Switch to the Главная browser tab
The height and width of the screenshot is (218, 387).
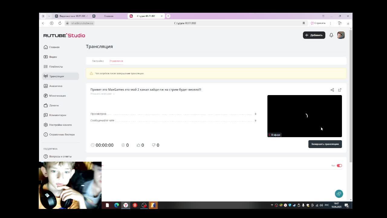pos(109,16)
